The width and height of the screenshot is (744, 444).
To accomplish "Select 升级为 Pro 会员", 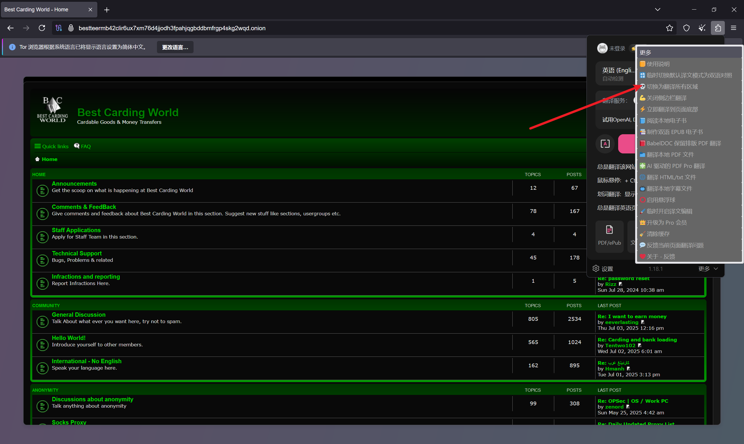I will pyautogui.click(x=689, y=223).
